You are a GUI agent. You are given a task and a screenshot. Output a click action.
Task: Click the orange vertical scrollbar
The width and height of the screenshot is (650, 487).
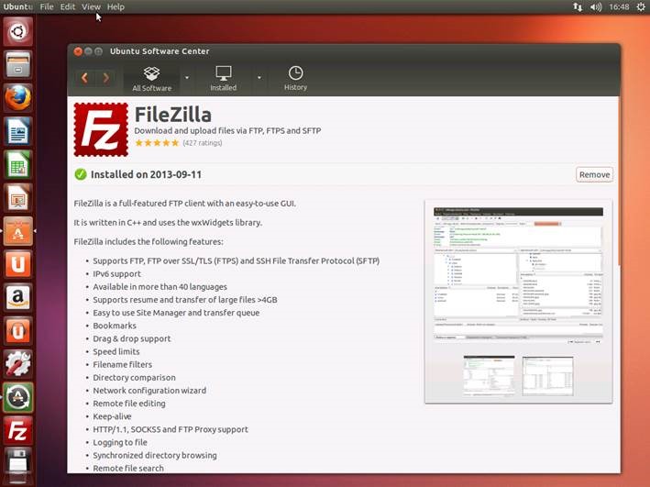(x=619, y=181)
